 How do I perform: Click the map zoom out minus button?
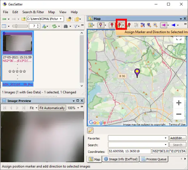point(179,114)
